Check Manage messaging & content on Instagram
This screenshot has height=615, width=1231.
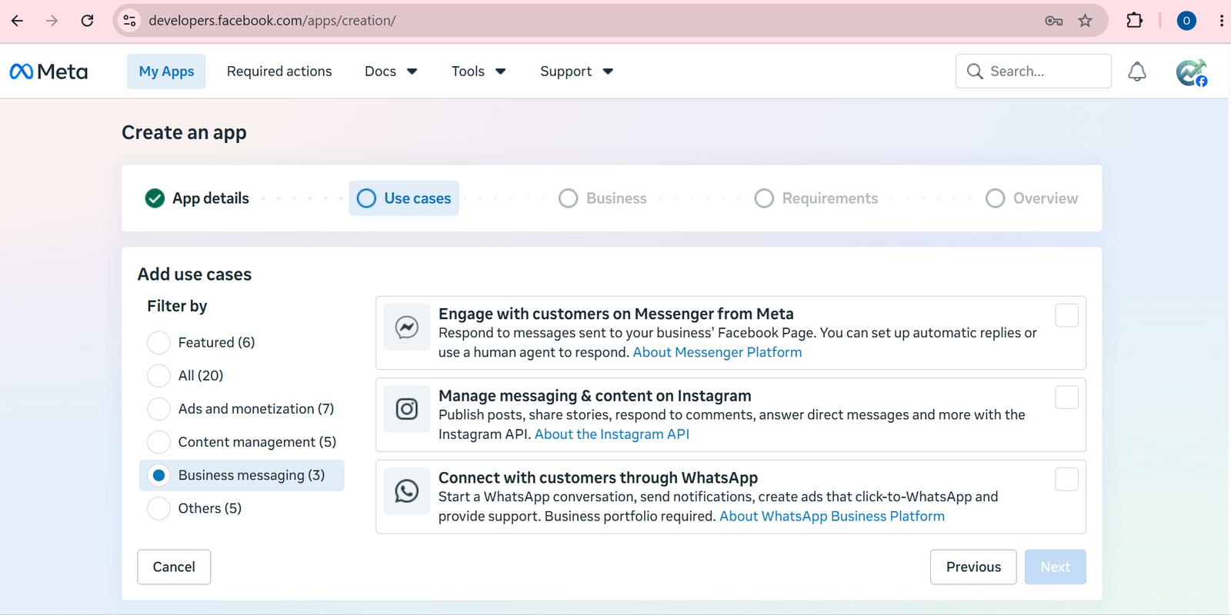point(1066,397)
